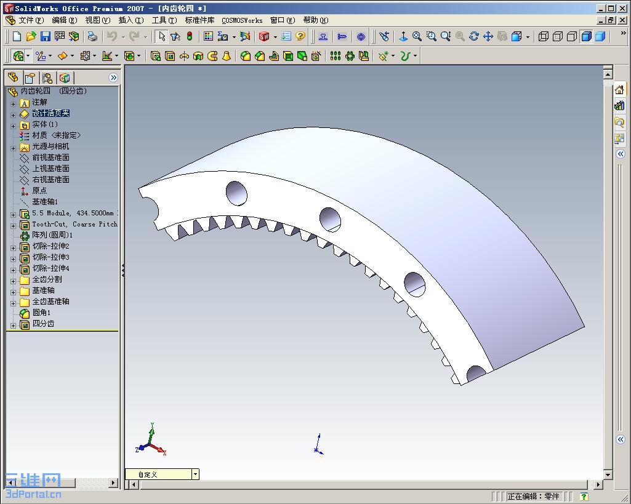Show more toolbar buttons with overflow chevron
Screen dimensions: 631x504
624,34
